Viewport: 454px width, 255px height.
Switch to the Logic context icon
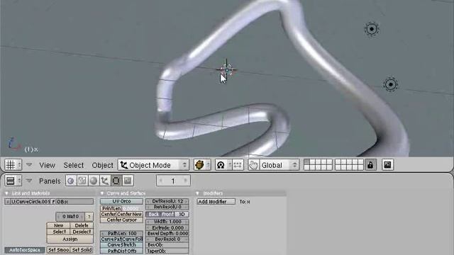[x=71, y=181]
